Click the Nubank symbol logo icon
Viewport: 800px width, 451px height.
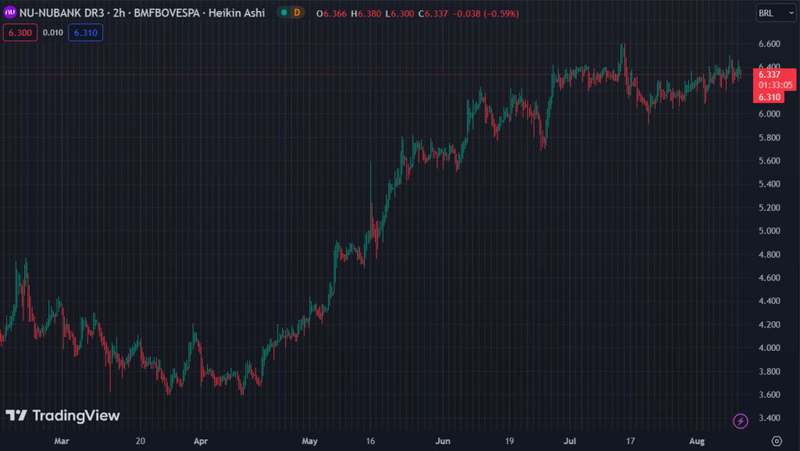(9, 13)
